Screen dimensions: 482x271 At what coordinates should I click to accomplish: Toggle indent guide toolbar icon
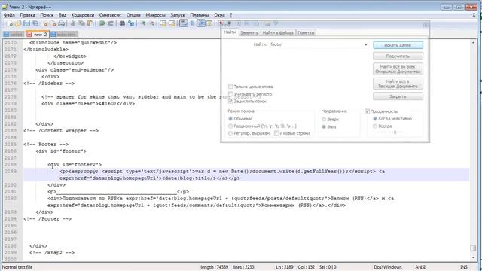pyautogui.click(x=201, y=23)
